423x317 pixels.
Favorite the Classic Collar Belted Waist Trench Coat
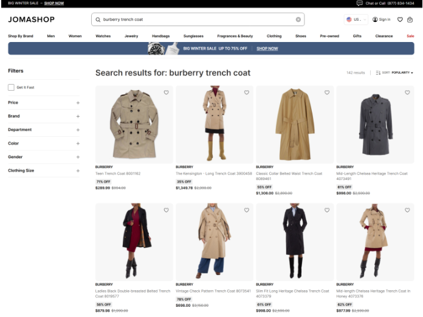coord(327,92)
